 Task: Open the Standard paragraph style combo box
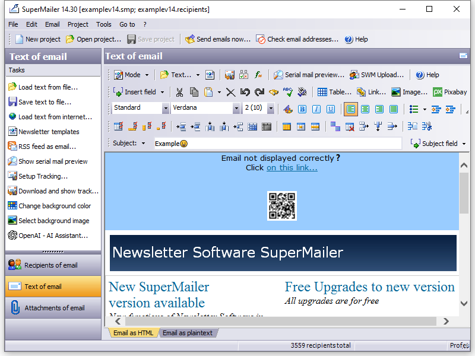tap(140, 108)
